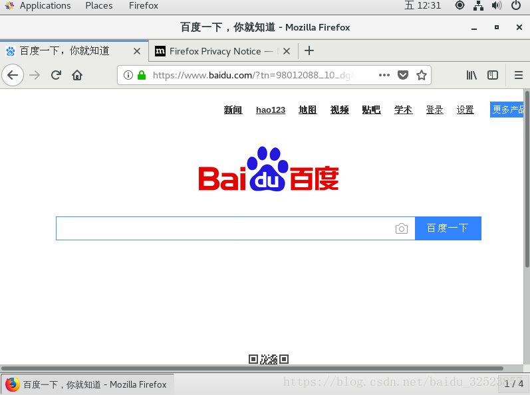Image resolution: width=530 pixels, height=395 pixels.
Task: Click the green secure connection padlock
Action: coord(142,75)
